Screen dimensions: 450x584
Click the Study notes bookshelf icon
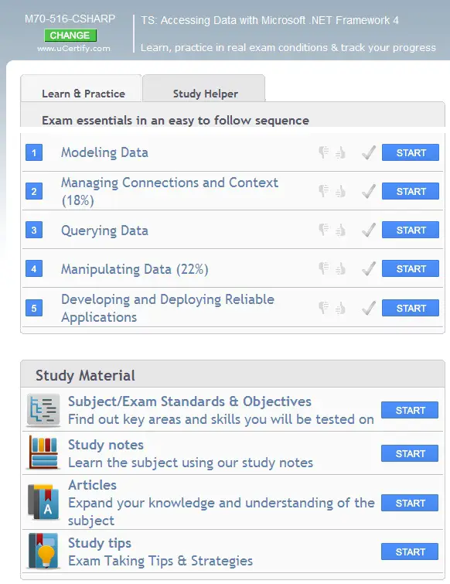coord(43,453)
